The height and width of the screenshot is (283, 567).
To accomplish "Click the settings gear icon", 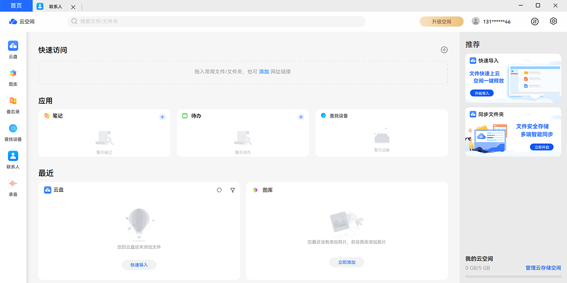I will point(553,21).
